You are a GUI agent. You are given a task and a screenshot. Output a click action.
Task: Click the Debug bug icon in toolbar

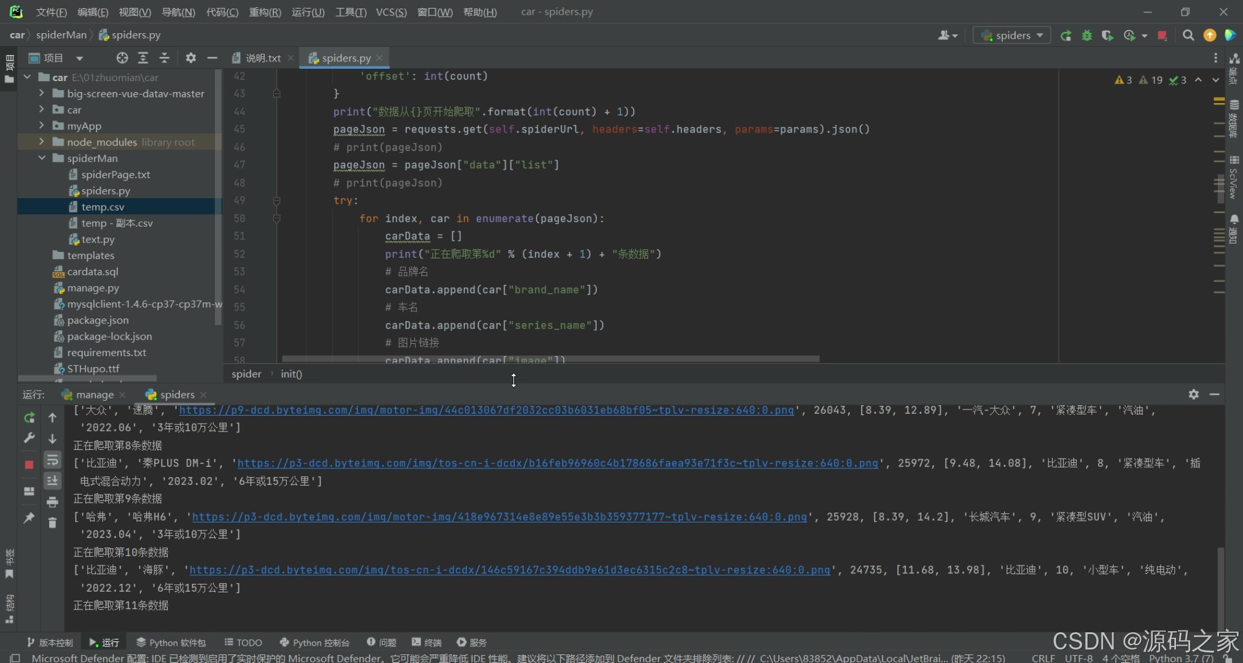1086,36
